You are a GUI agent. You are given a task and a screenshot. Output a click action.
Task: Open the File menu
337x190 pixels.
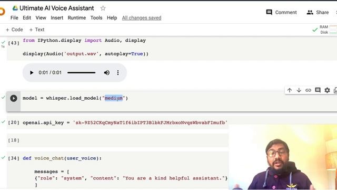tap(14, 18)
